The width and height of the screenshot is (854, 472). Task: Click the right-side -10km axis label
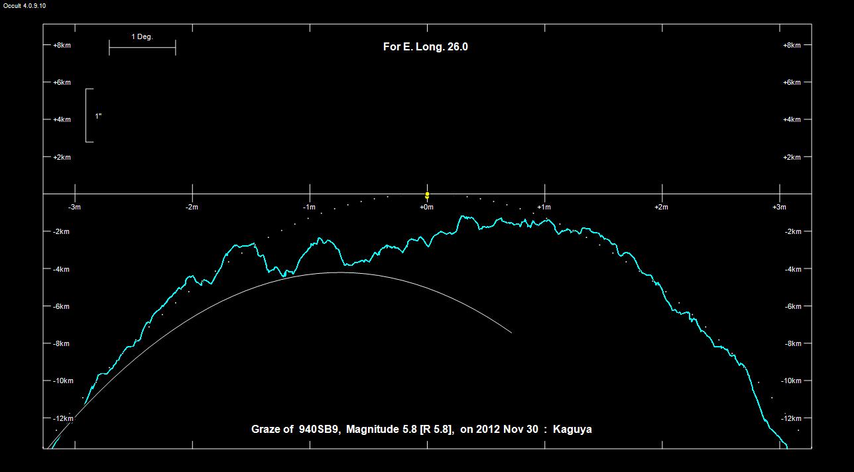(x=793, y=381)
